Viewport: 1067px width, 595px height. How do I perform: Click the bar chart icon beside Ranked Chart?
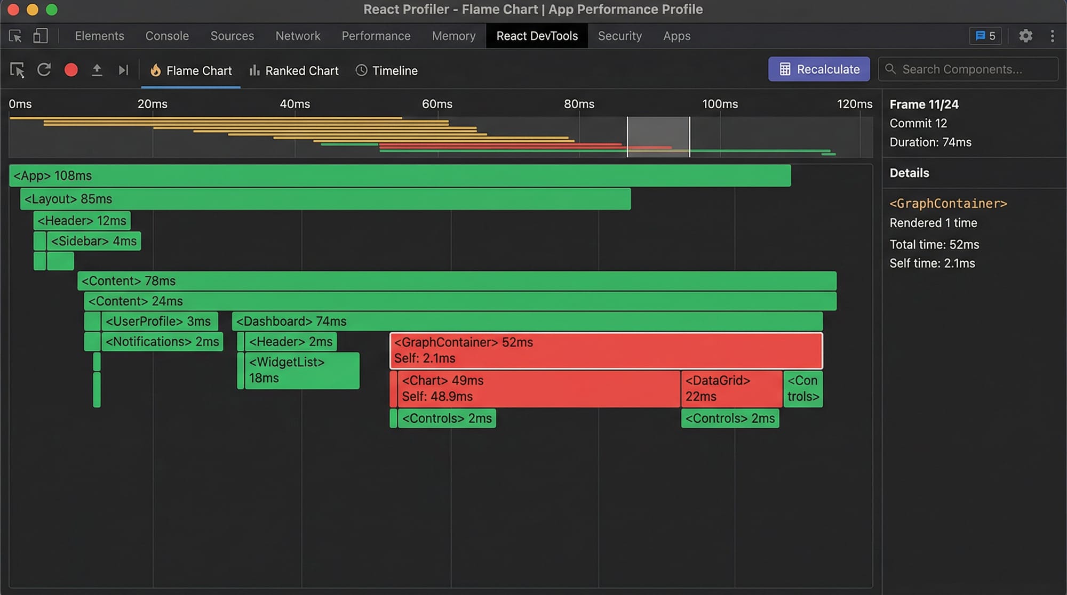coord(254,70)
